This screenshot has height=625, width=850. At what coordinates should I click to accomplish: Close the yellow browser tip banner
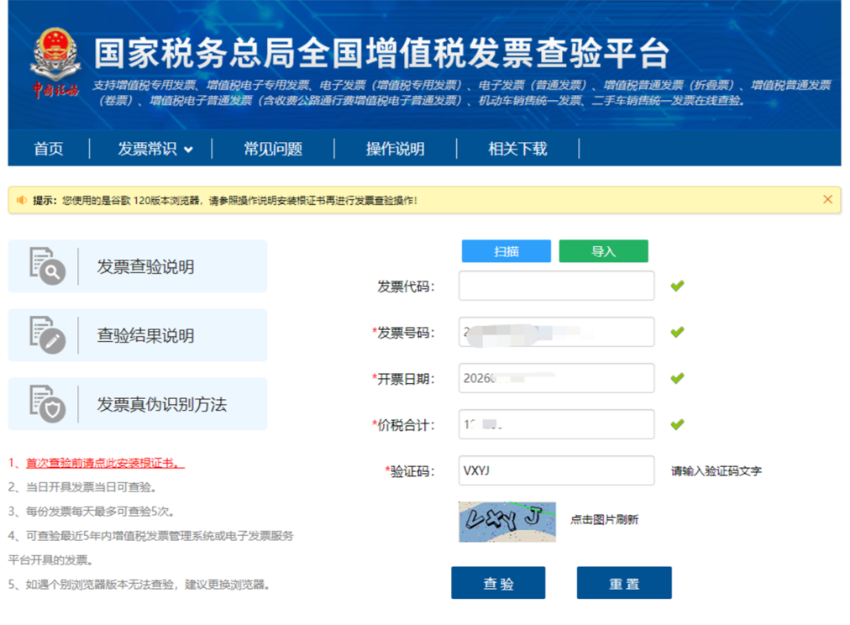coord(827,199)
